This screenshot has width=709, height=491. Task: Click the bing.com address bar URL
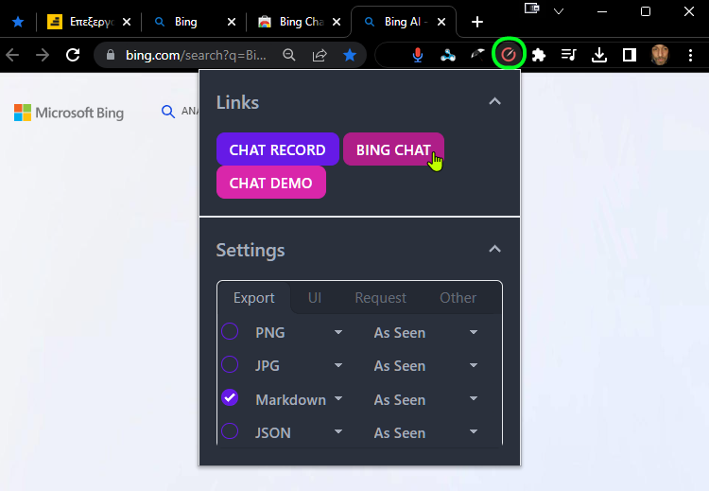(x=196, y=55)
